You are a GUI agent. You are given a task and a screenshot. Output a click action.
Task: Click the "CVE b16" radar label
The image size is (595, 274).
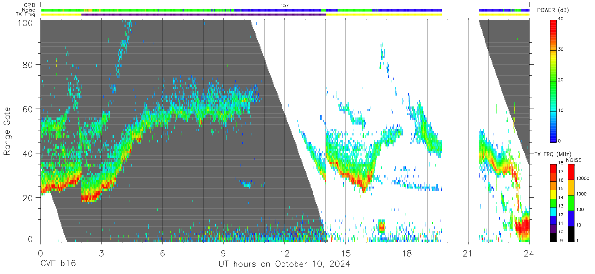[58, 264]
